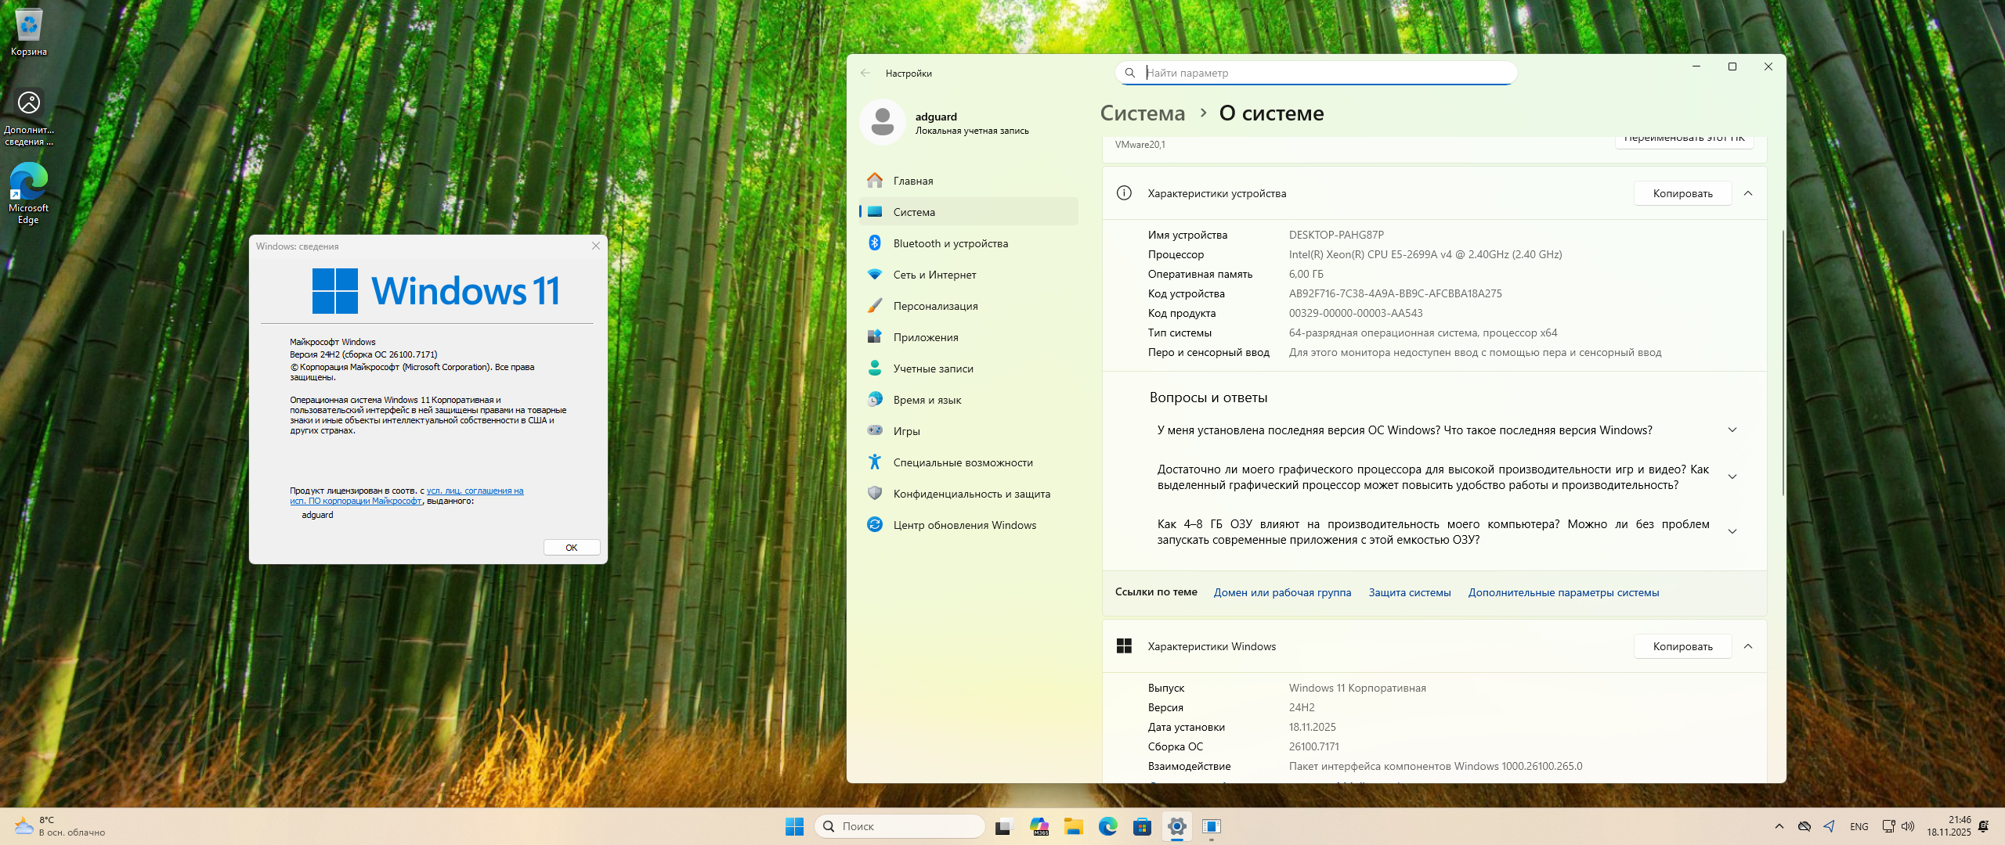Click Microsoft Store icon on taskbar
The width and height of the screenshot is (2005, 845).
(1142, 826)
